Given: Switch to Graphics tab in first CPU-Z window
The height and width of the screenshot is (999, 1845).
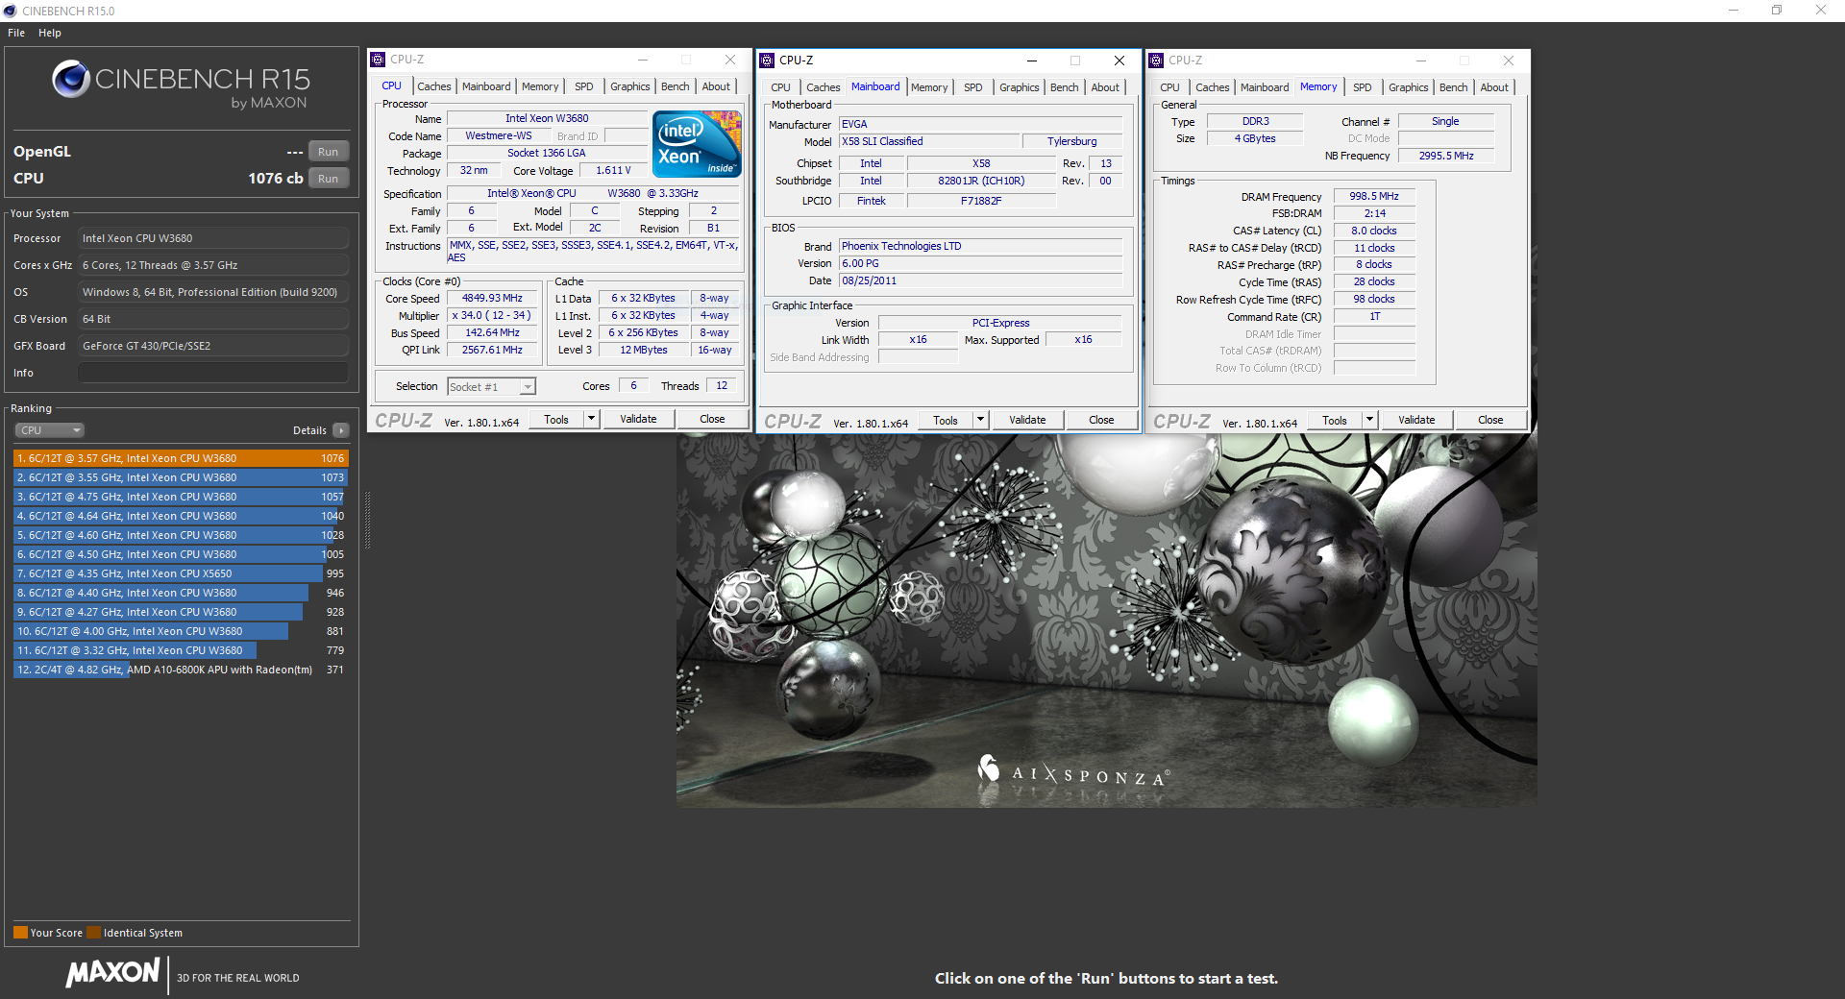Looking at the screenshot, I should pyautogui.click(x=630, y=86).
